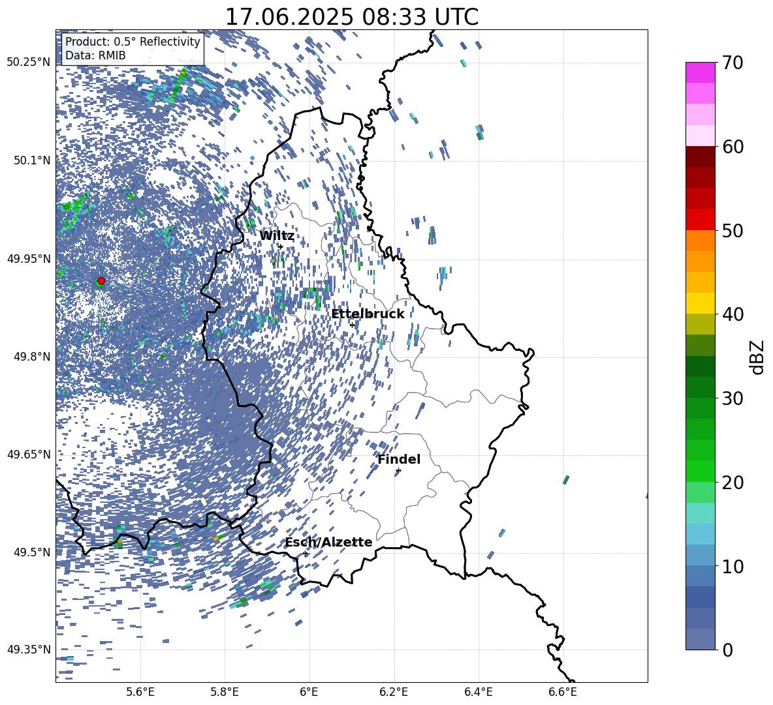Click the Ettelbruck cross marker

[352, 325]
